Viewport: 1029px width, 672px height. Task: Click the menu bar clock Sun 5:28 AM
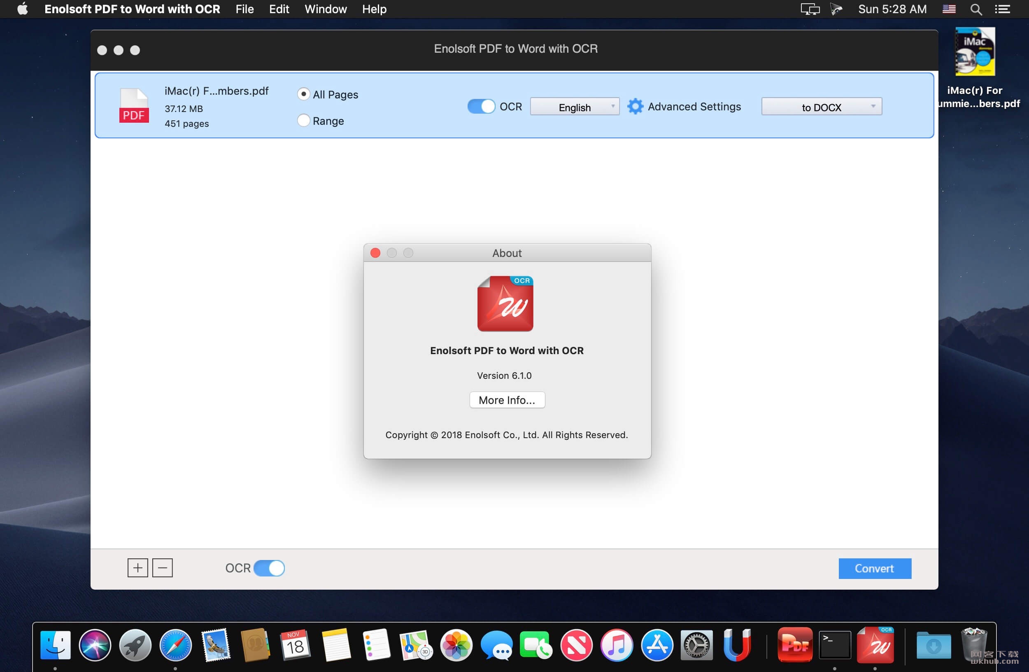tap(892, 9)
